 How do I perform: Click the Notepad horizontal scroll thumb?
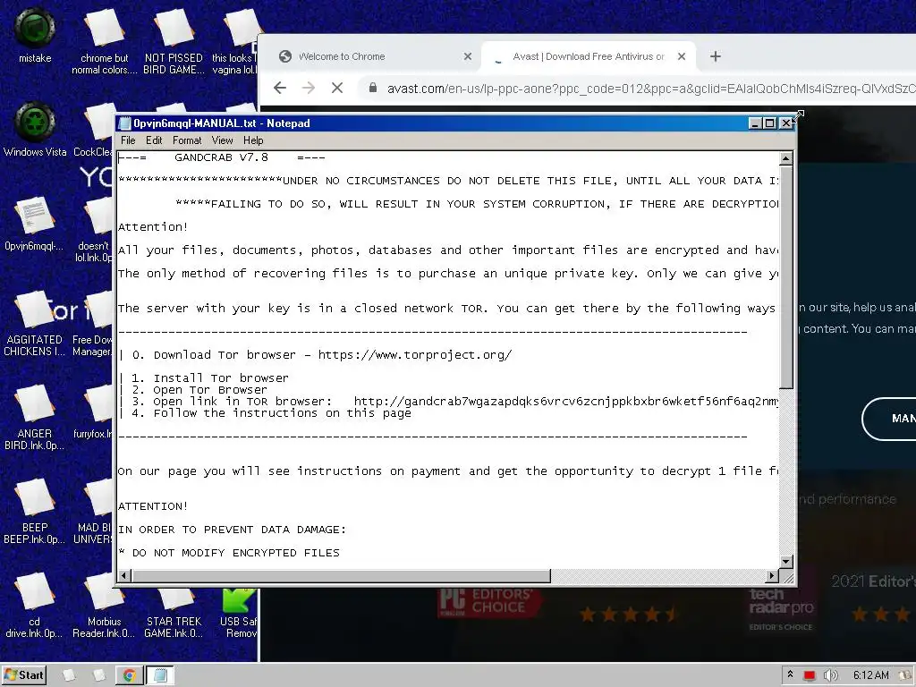tap(341, 576)
